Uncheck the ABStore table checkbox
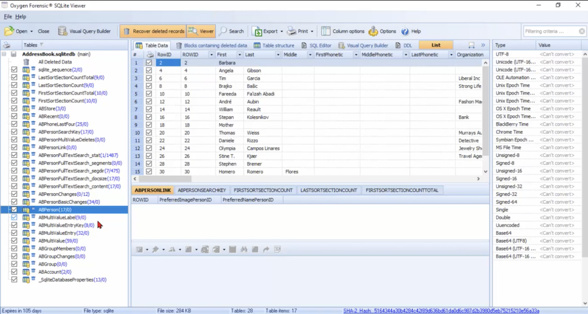This screenshot has width=588, height=314. coord(14,109)
